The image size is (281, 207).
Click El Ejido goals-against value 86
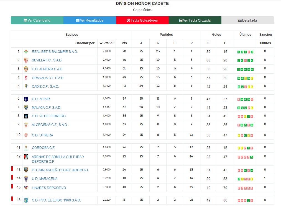tap(225, 200)
